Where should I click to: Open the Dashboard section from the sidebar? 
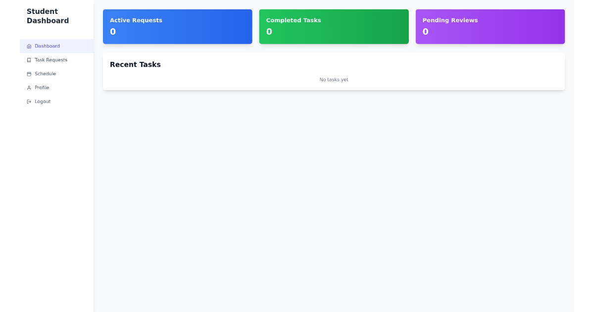(x=47, y=46)
